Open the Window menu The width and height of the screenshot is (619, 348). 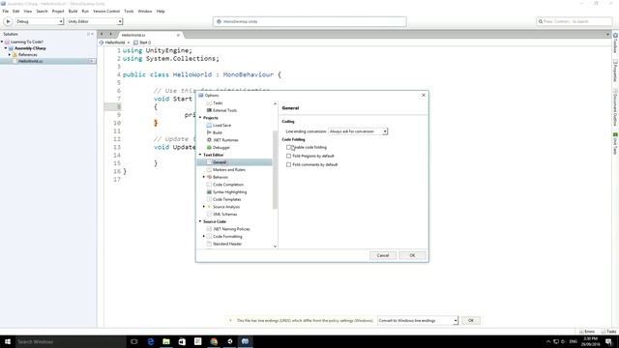pos(145,12)
